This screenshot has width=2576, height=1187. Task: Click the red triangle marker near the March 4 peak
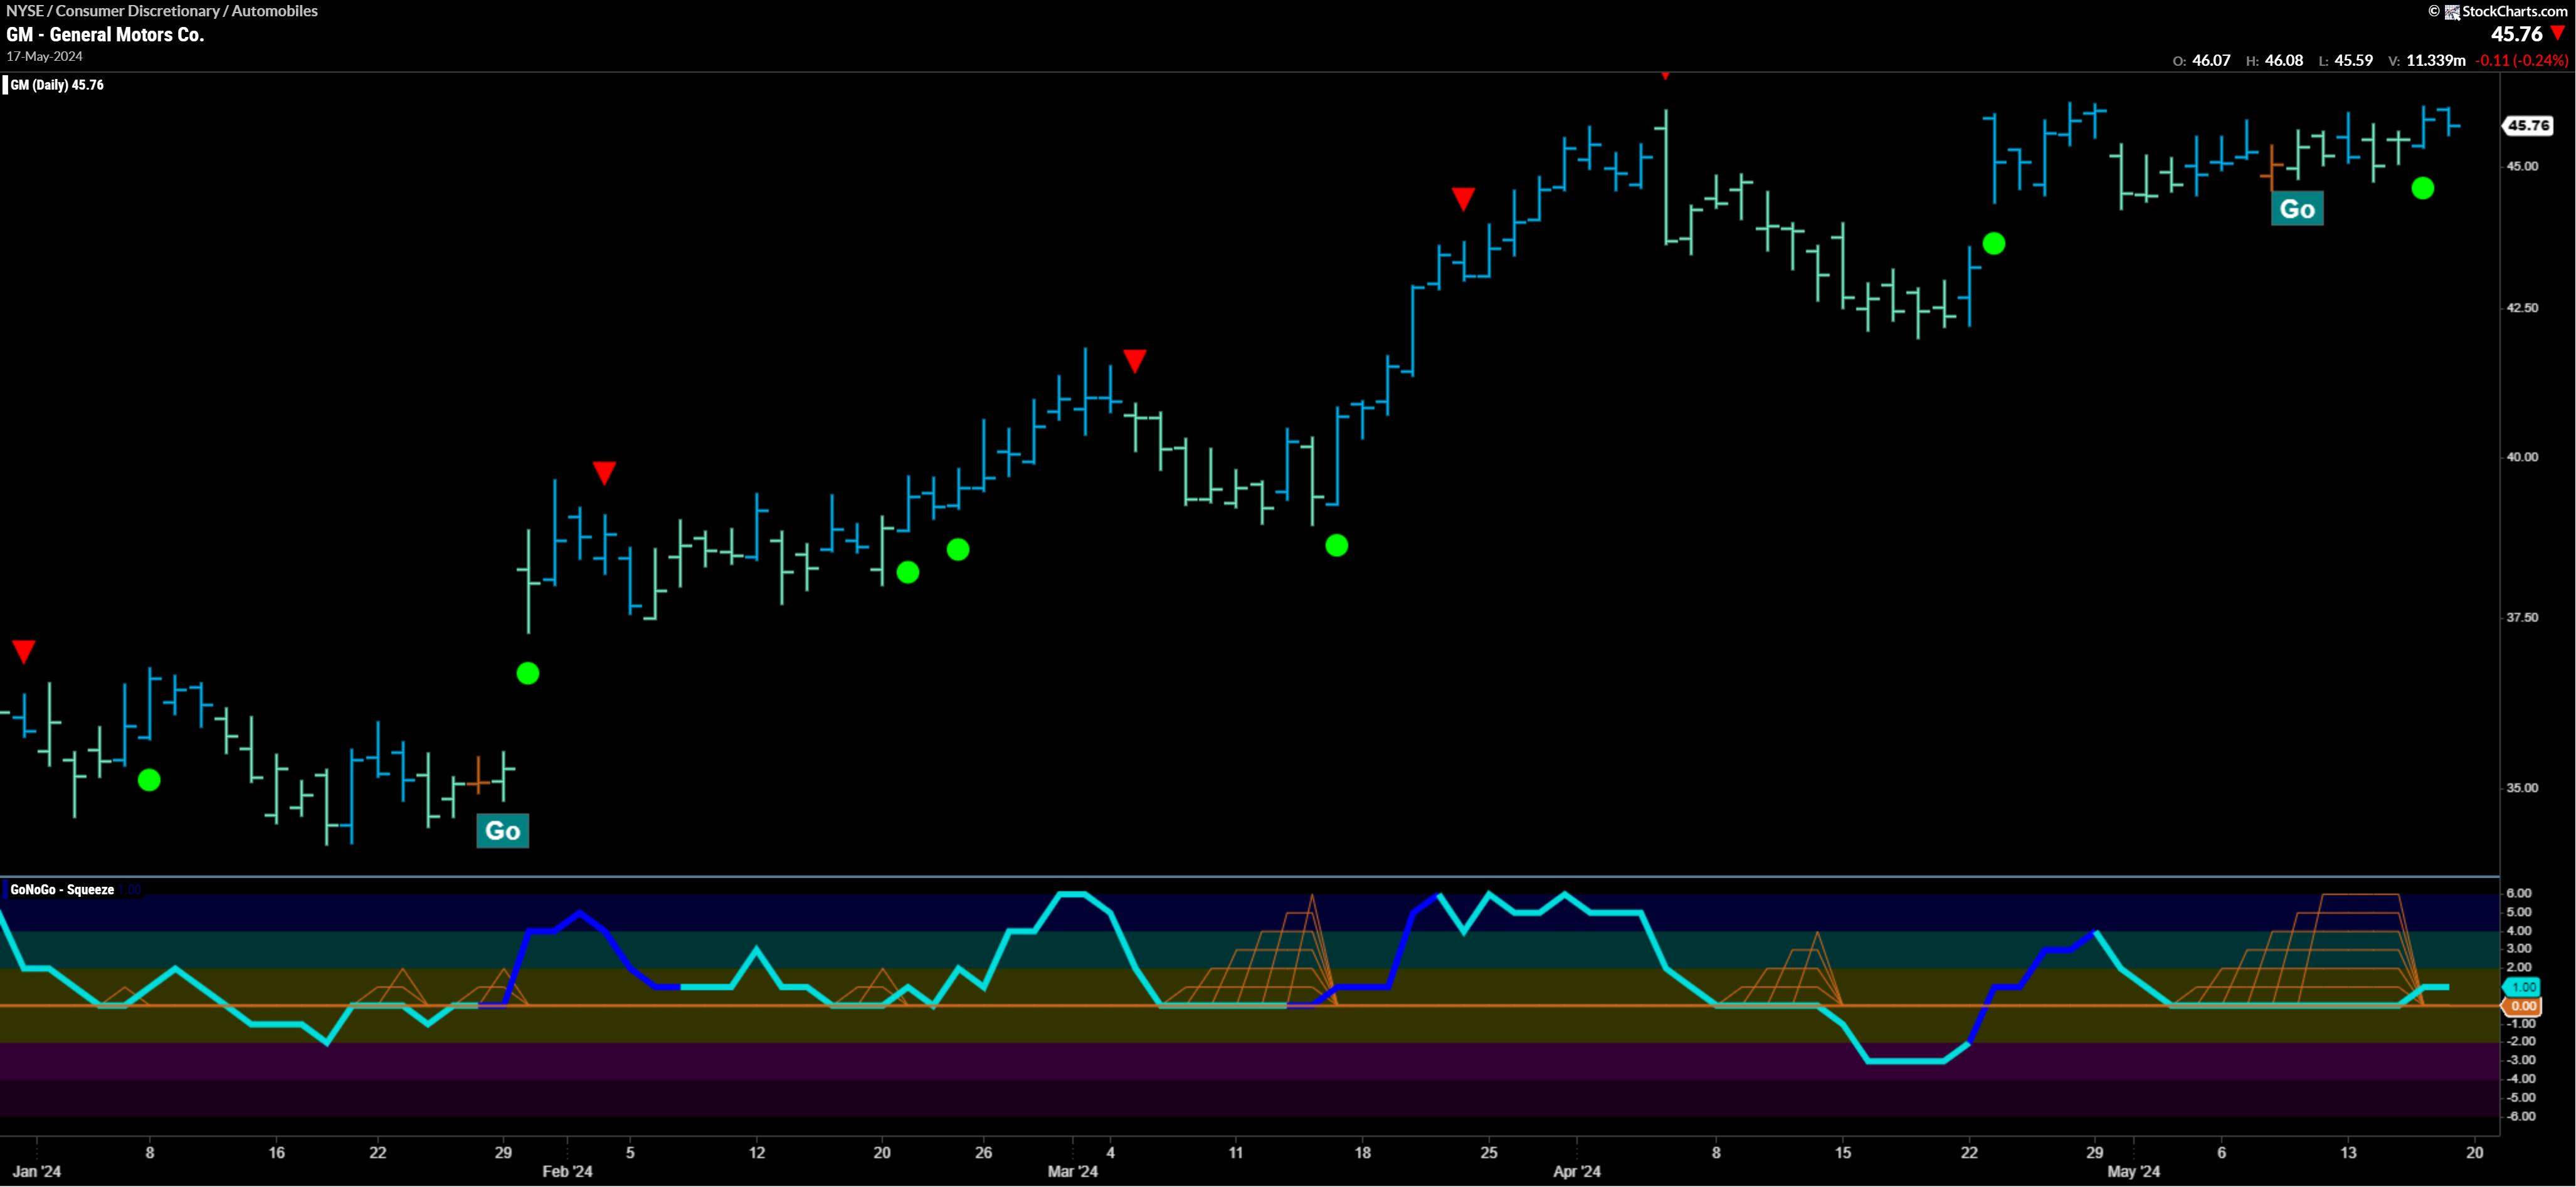(1134, 360)
